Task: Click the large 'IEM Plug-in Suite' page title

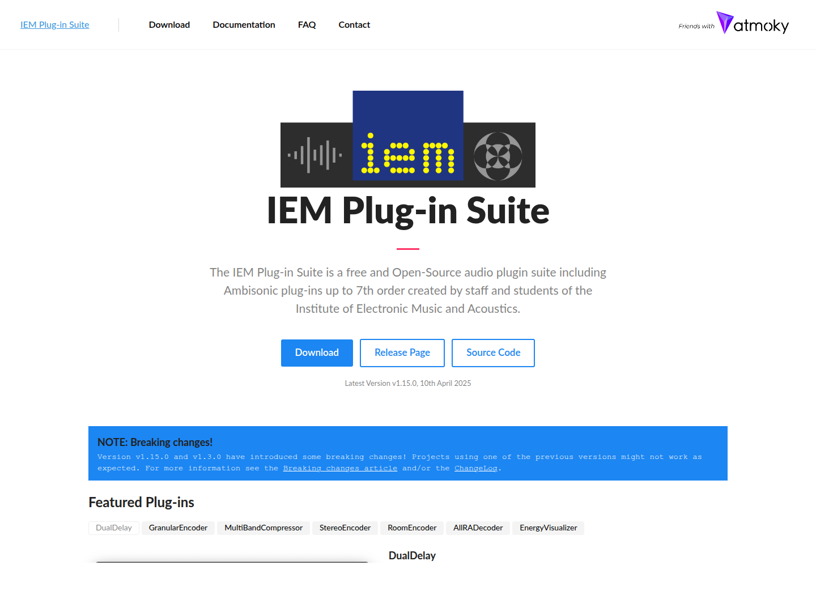Action: click(x=408, y=211)
